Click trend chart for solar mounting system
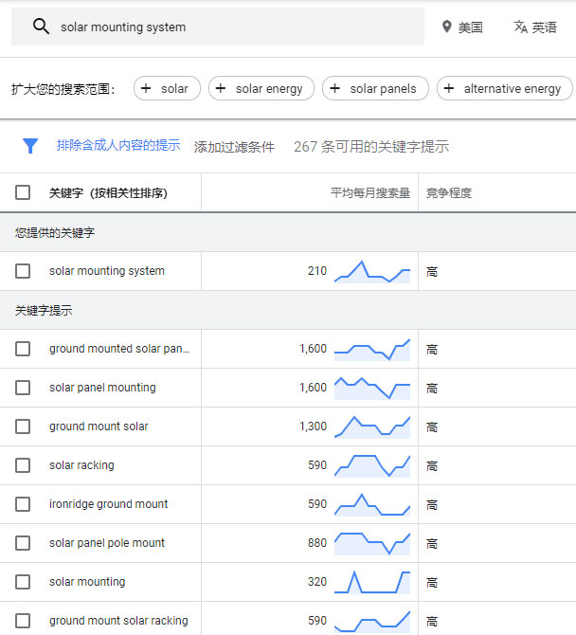The height and width of the screenshot is (635, 576). point(372,271)
